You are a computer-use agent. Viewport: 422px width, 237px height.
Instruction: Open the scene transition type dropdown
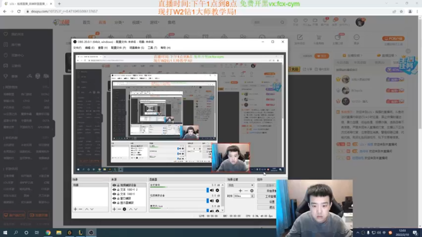(241, 185)
